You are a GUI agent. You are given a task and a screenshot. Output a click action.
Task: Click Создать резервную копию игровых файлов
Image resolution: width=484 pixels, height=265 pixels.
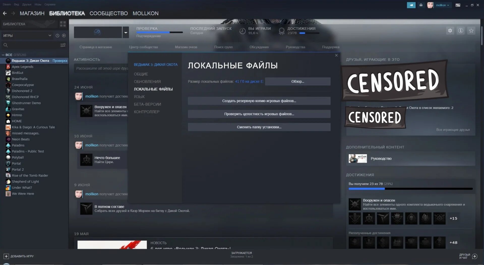tap(259, 101)
